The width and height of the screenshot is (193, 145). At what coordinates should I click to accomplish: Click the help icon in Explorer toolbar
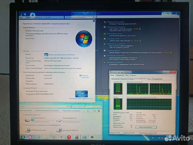99,111
